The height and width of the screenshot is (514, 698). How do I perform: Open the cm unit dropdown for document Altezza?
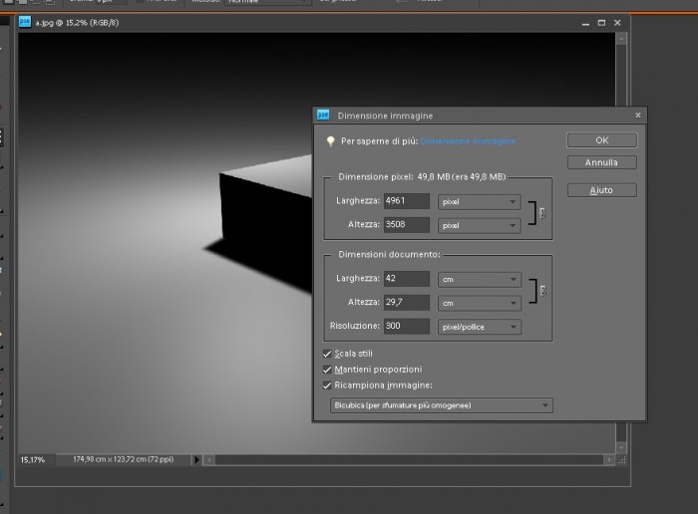coord(480,303)
